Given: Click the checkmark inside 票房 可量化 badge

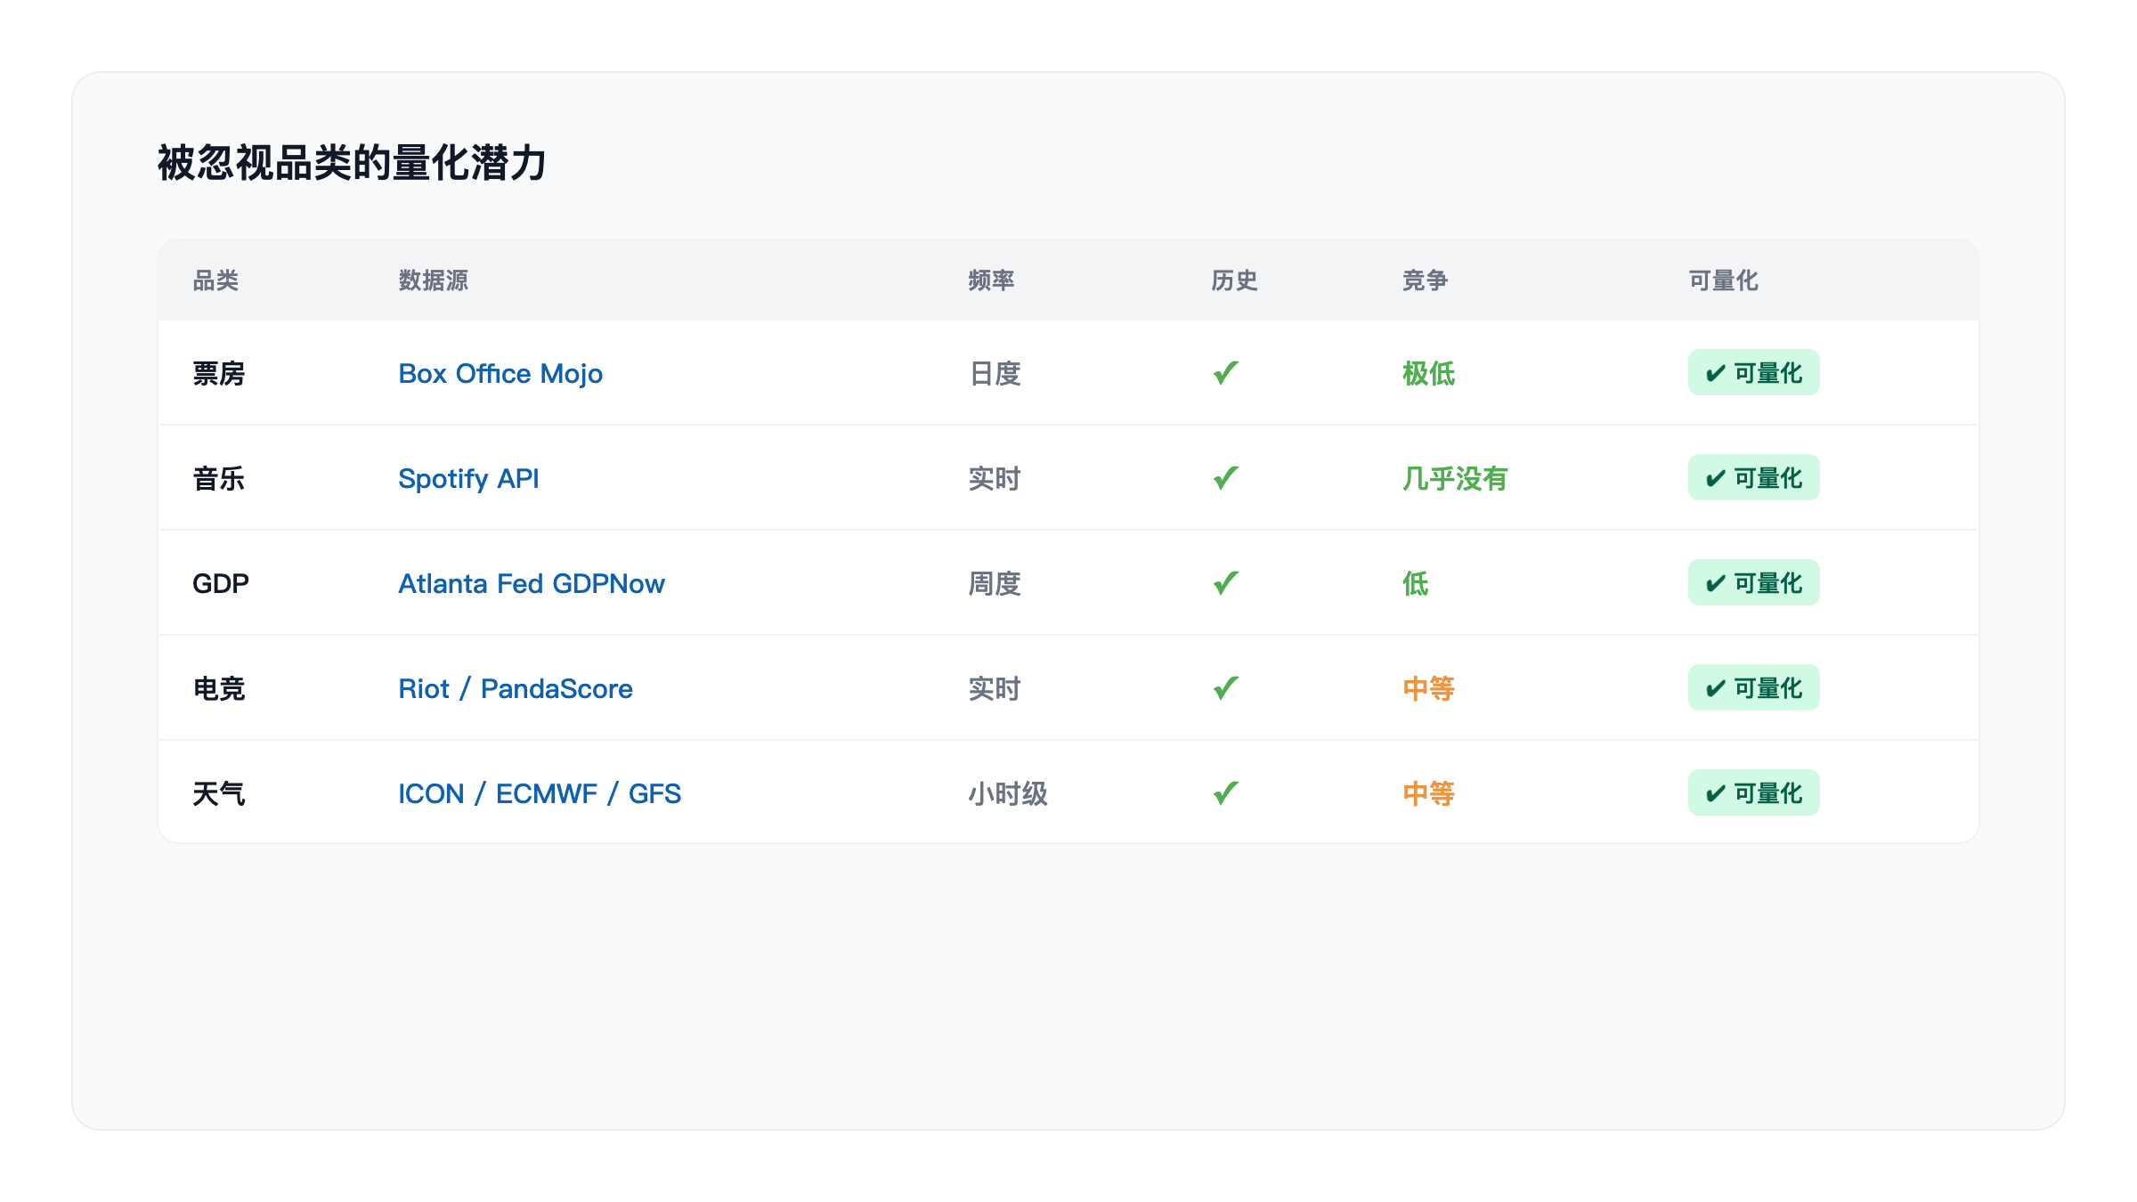Looking at the screenshot, I should point(1714,373).
